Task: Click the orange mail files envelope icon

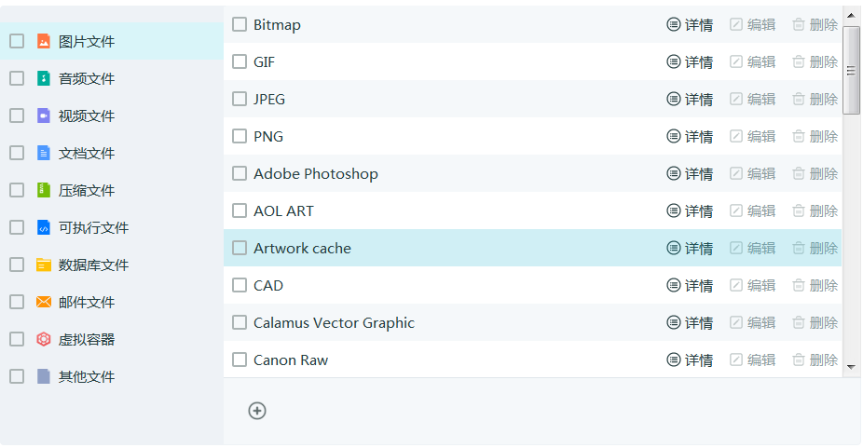Action: (x=44, y=302)
